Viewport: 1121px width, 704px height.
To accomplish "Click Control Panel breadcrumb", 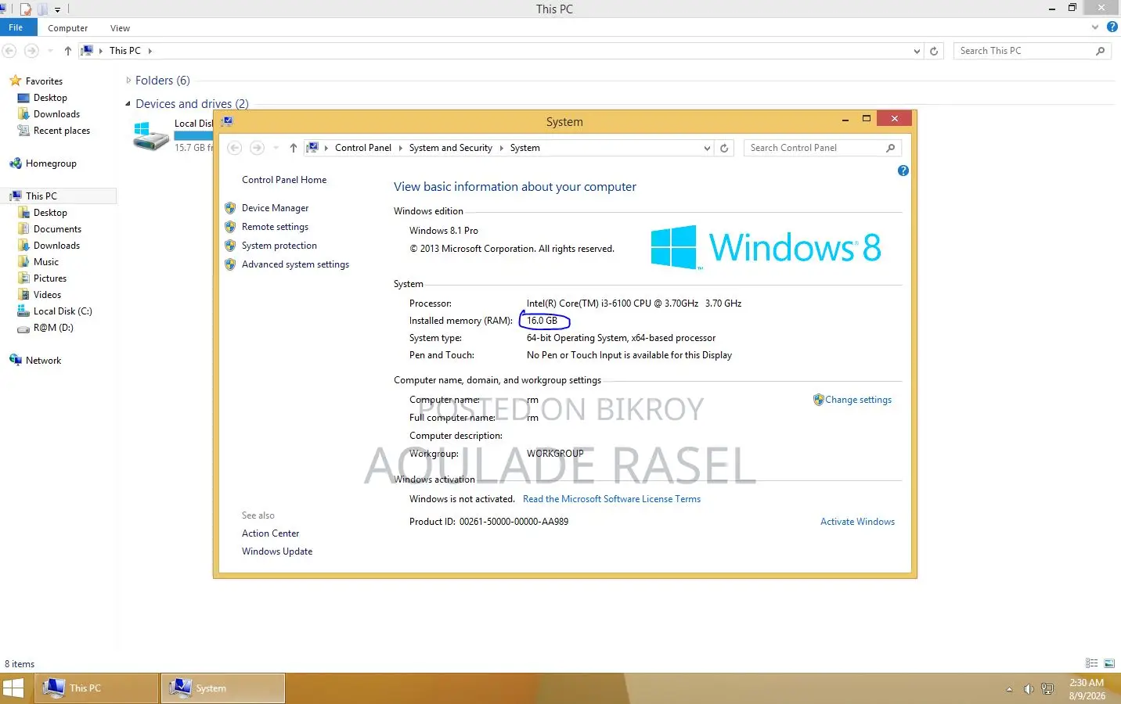I will [362, 148].
